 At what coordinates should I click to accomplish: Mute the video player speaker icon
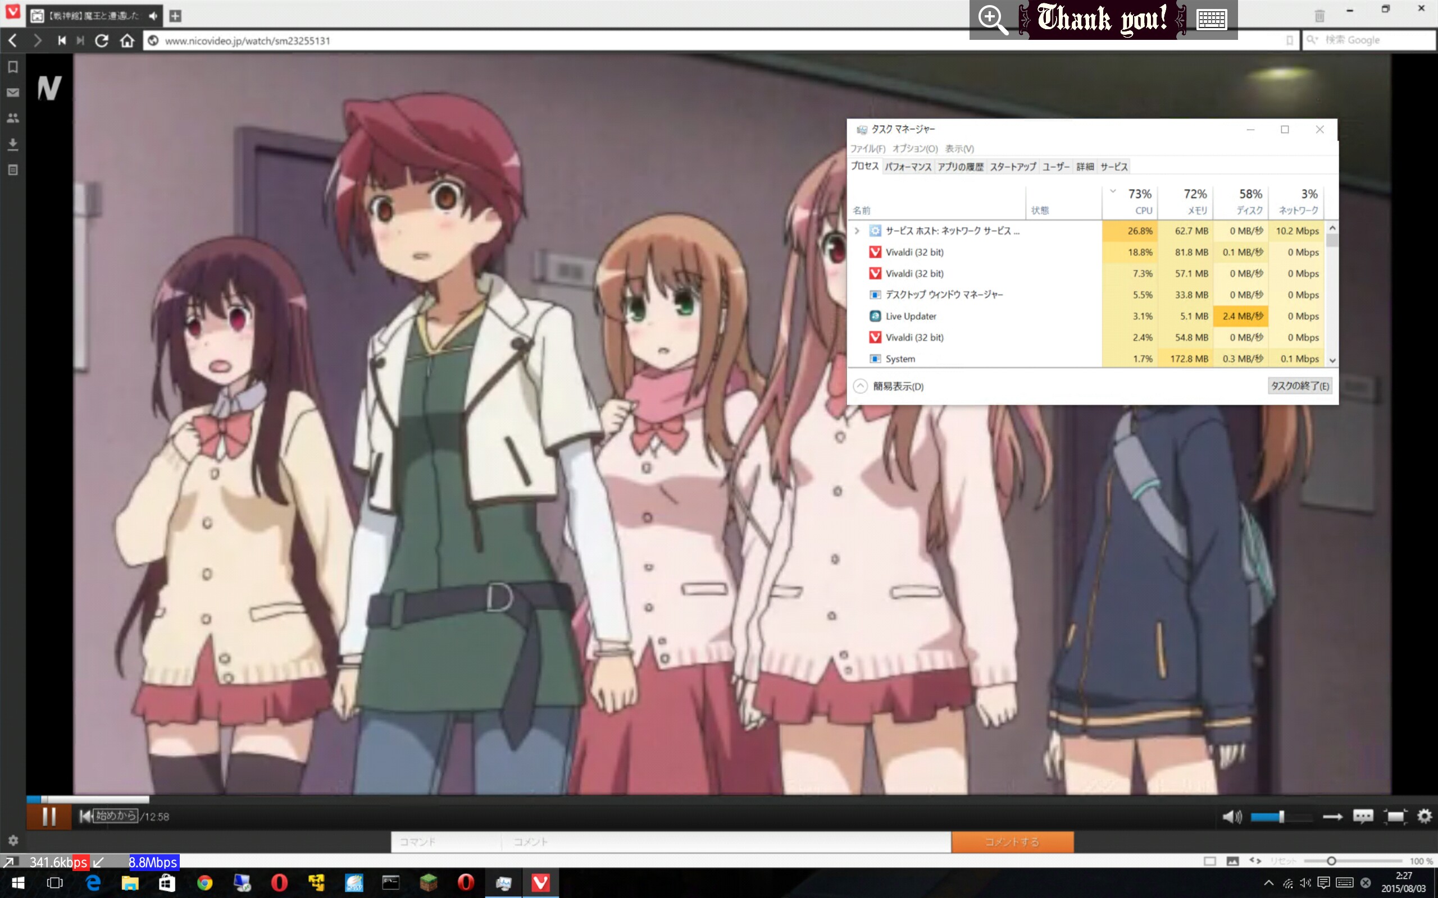(1231, 817)
